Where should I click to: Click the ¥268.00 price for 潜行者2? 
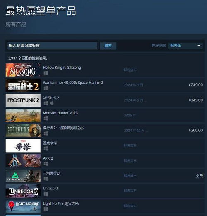[196, 130]
